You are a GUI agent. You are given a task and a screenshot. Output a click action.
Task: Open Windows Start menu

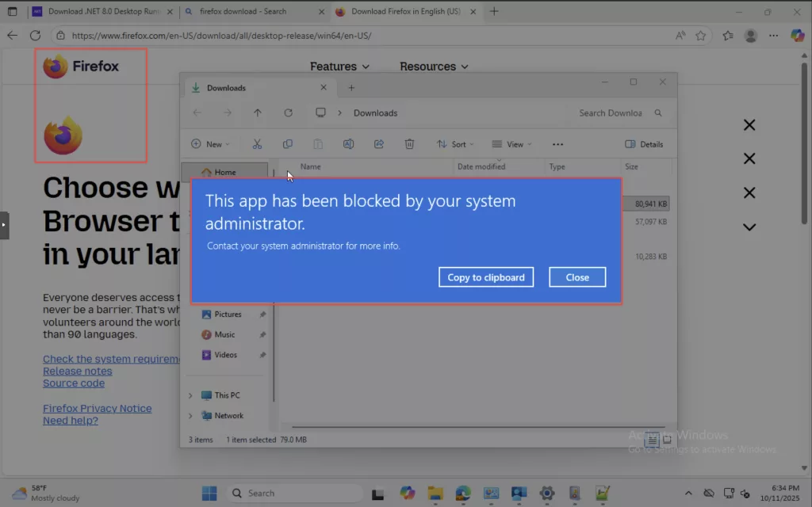tap(209, 493)
